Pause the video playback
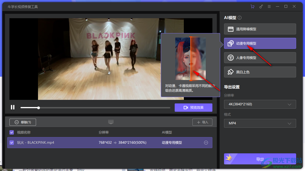This screenshot has height=171, width=305. pos(13,107)
